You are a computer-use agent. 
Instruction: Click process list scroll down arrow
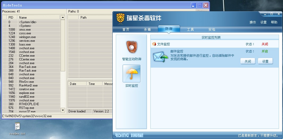pyautogui.click(x=63, y=110)
